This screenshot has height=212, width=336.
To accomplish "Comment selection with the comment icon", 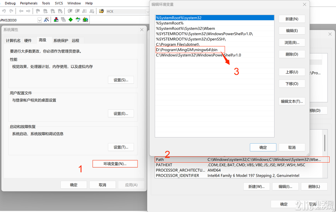I will click(85, 11).
